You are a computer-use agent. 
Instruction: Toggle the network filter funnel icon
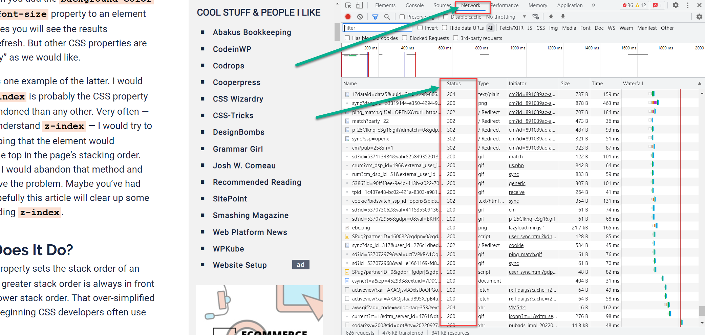(x=375, y=17)
